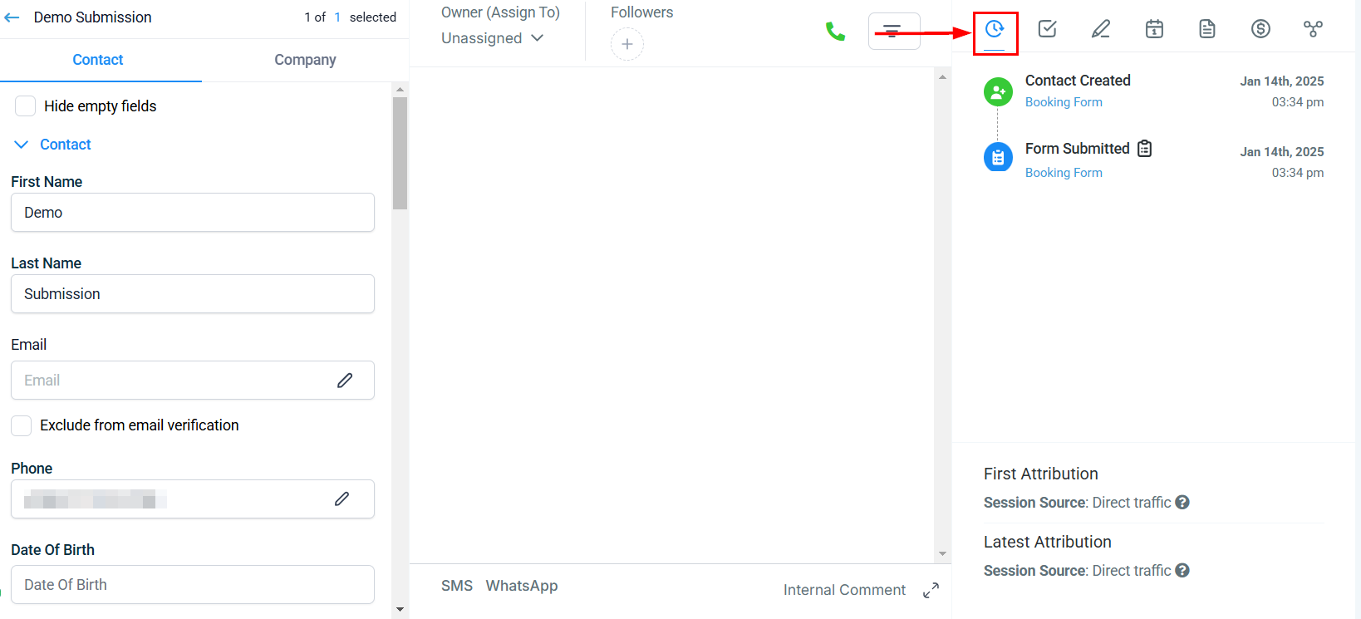Click the back arrow beside Demo Submission
The width and height of the screenshot is (1361, 619).
tap(12, 17)
